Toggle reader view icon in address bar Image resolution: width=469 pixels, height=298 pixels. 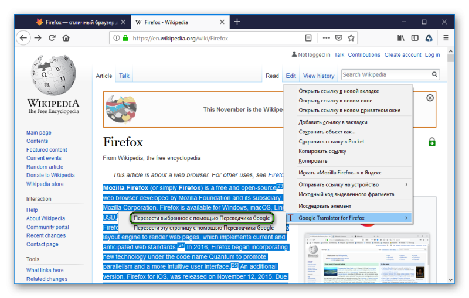(308, 38)
